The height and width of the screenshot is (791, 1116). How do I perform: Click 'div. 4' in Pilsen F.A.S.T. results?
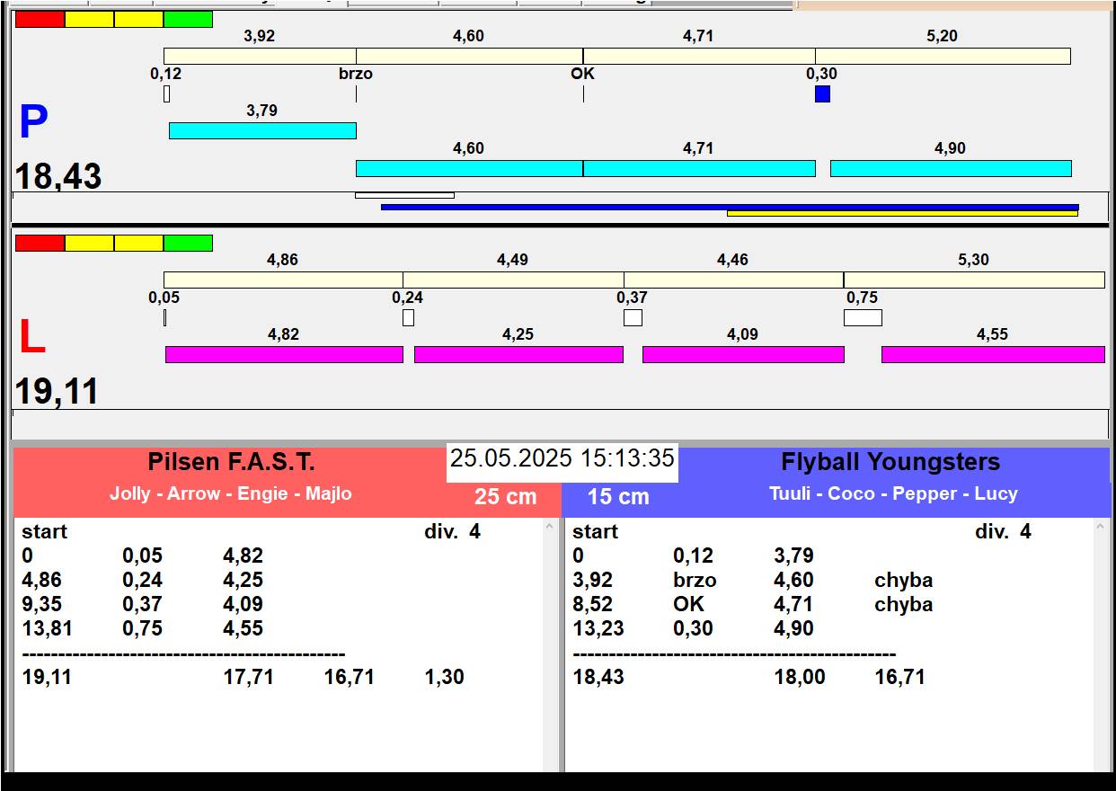coord(452,531)
